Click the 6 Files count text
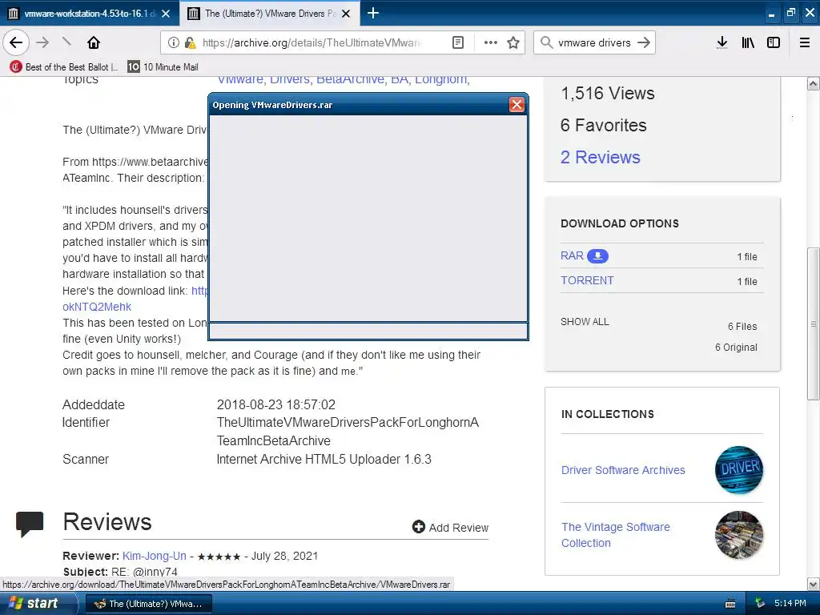The image size is (820, 615). click(742, 327)
